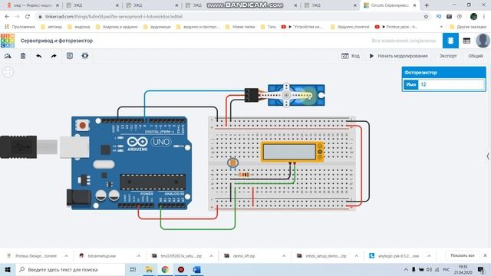Open Windows Start menu
491x276 pixels.
[x=8, y=269]
